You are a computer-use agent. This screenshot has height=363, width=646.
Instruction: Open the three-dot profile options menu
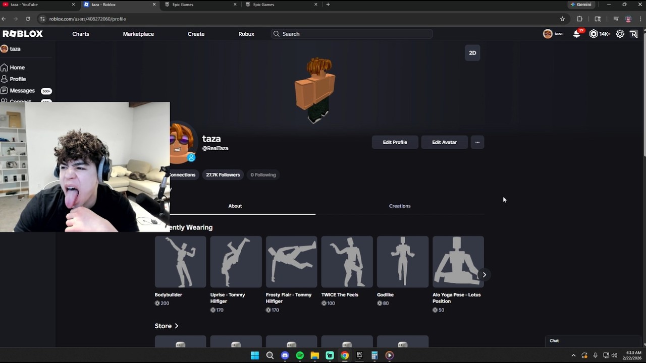[x=477, y=142]
